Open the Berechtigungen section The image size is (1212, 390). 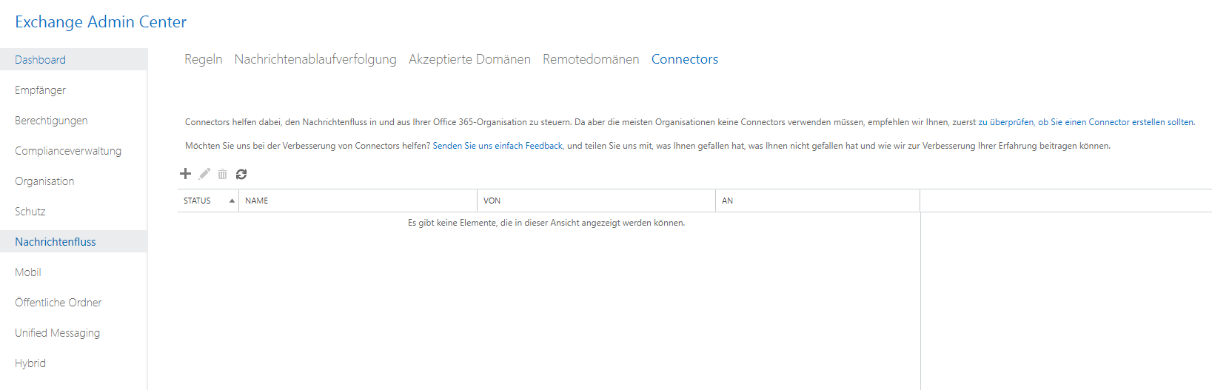tap(51, 121)
